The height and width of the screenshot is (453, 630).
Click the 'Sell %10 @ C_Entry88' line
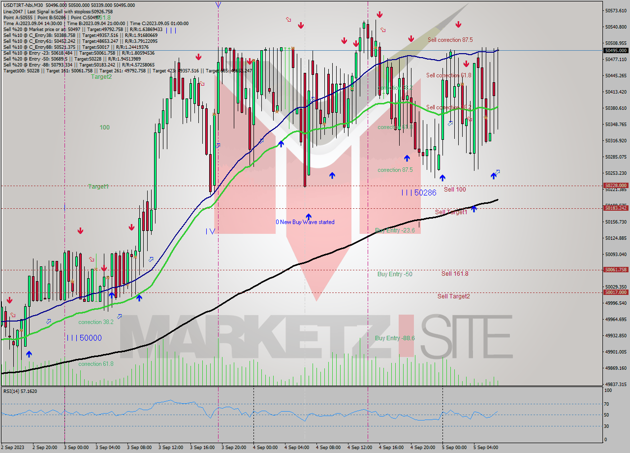[x=76, y=47]
